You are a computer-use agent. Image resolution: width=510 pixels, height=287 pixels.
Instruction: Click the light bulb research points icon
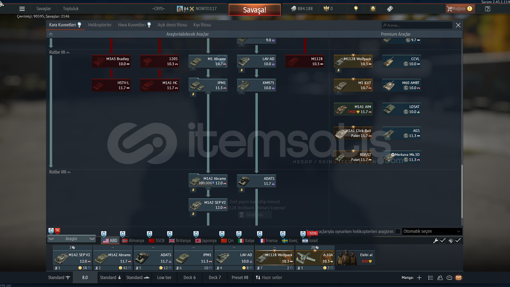(x=356, y=9)
